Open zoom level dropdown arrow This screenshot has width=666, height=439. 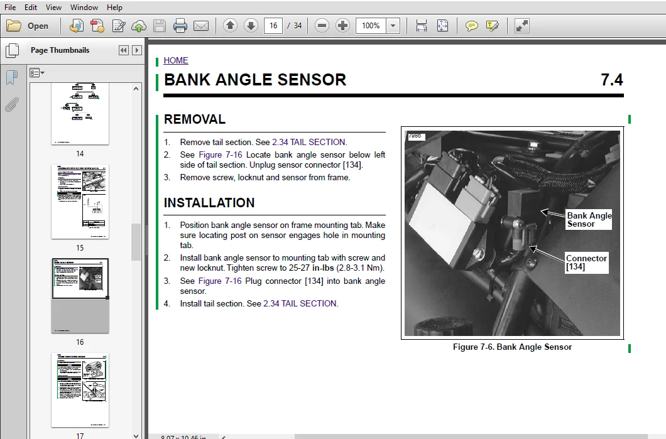click(x=393, y=26)
